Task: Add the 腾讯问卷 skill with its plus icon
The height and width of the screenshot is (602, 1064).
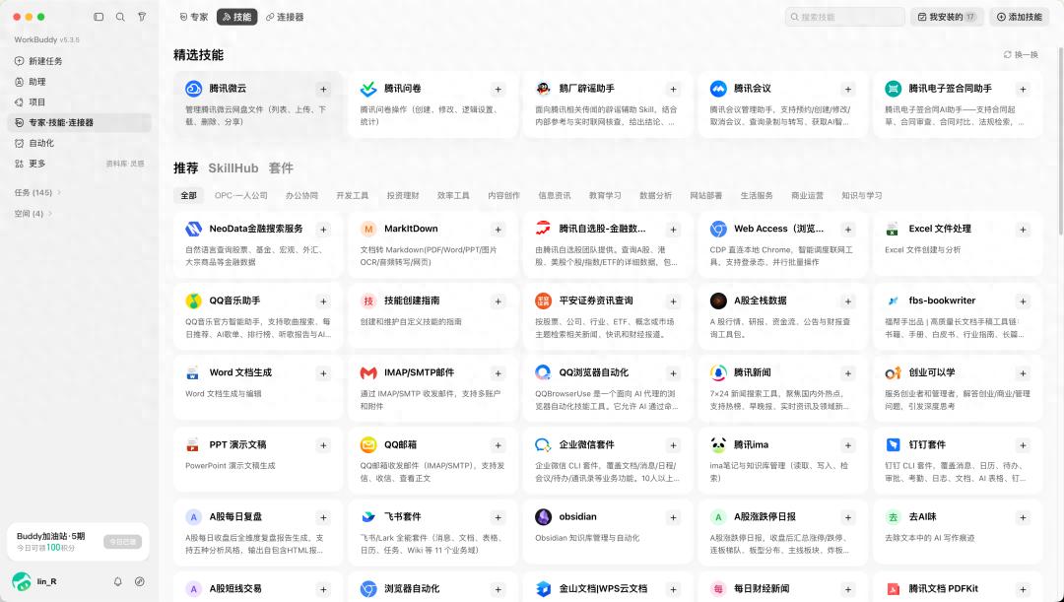Action: [499, 89]
